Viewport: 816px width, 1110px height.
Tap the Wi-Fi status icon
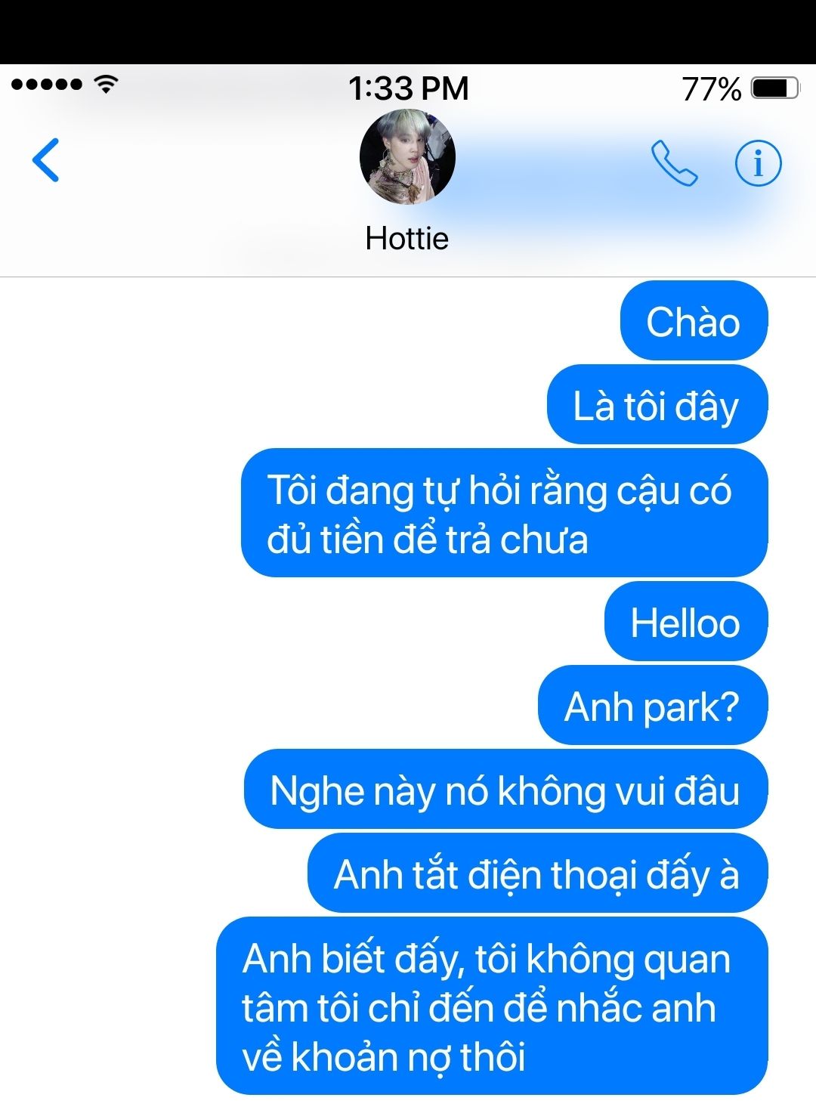106,84
